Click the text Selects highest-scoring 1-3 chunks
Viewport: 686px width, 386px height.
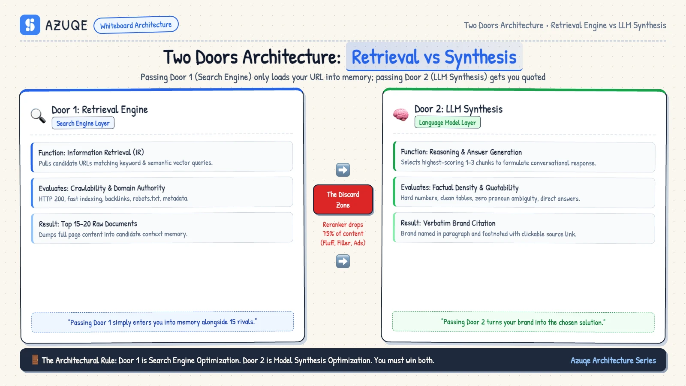[498, 163]
